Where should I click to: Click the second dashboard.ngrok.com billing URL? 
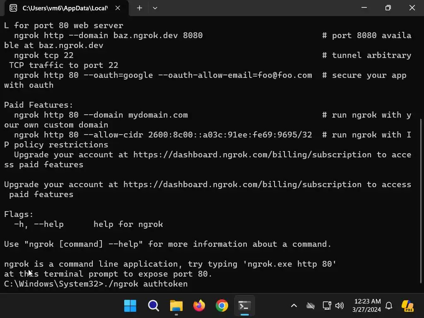pos(242,184)
